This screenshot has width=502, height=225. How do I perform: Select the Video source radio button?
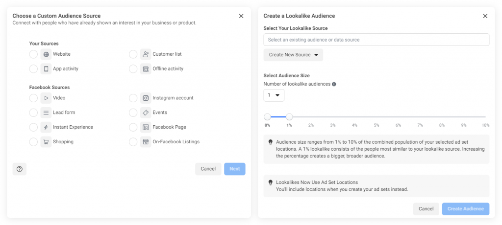[x=33, y=98]
